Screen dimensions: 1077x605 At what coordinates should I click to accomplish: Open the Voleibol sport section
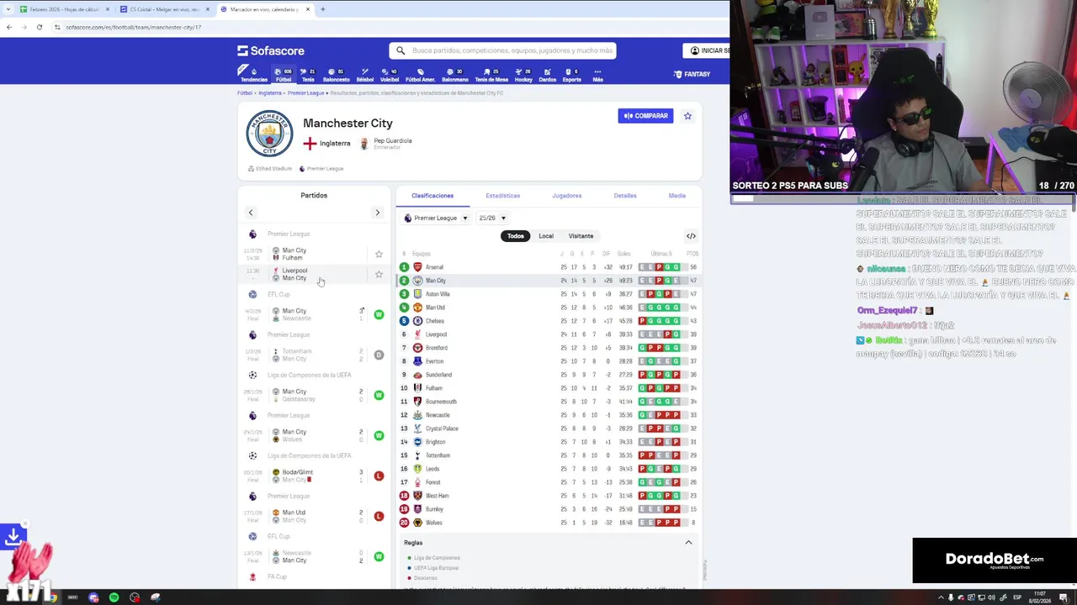[x=390, y=75]
